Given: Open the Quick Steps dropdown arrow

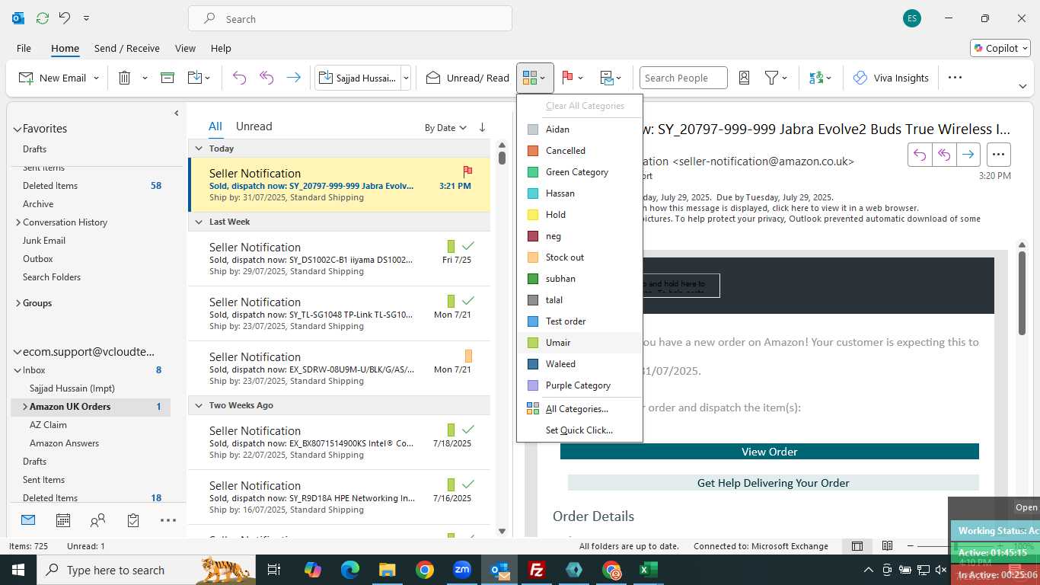Looking at the screenshot, I should pos(406,78).
